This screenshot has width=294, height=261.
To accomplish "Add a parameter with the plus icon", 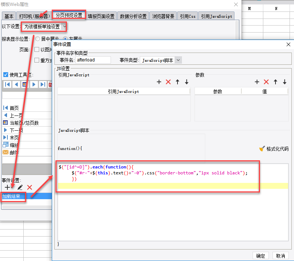I will point(257,82).
